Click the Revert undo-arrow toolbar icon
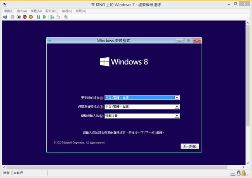 pyautogui.click(x=58, y=17)
